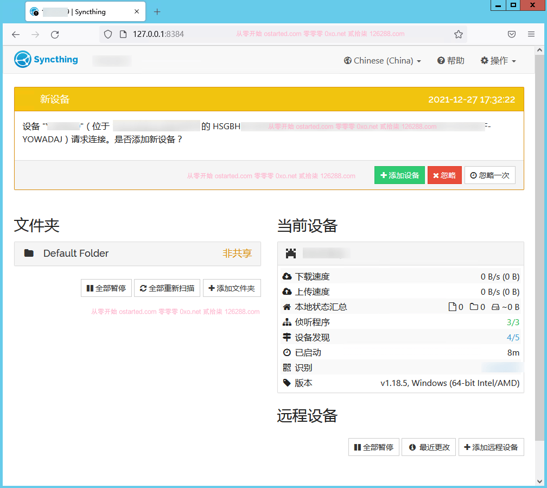
Task: Click the 忽略一次 button
Action: click(490, 175)
